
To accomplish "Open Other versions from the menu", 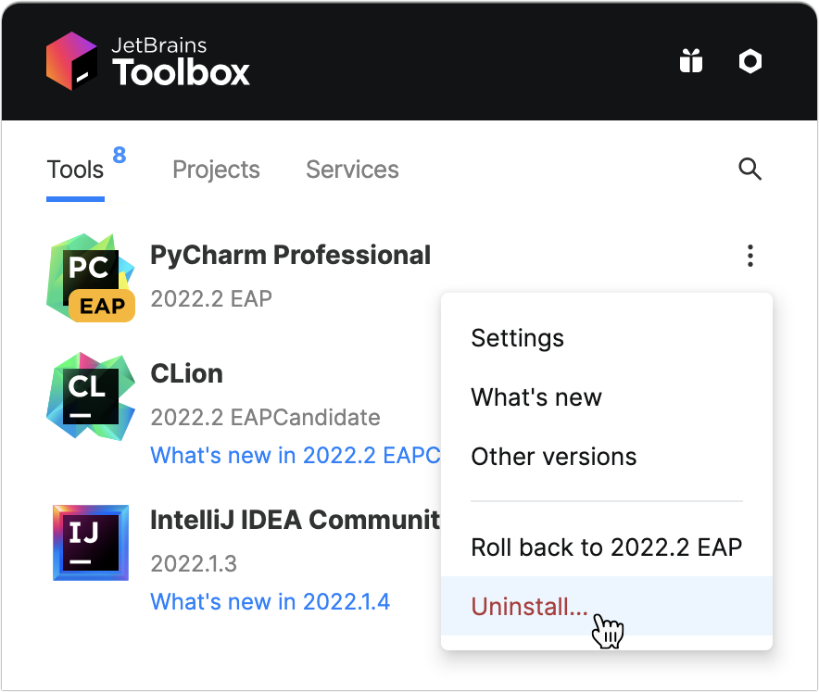I will (x=553, y=456).
